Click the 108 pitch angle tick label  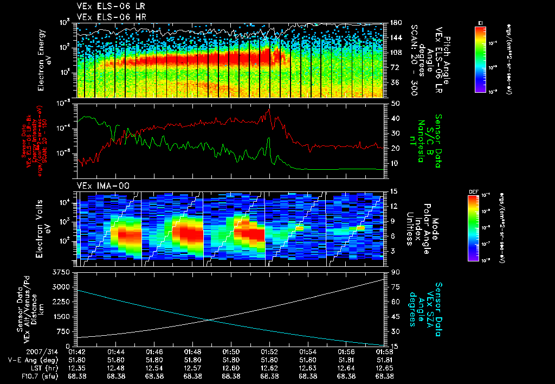(x=396, y=53)
